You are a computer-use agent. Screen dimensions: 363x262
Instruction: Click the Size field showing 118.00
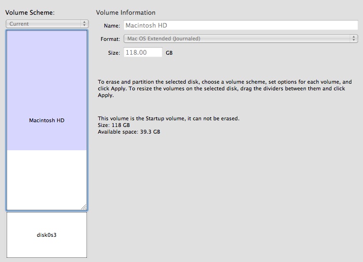point(143,52)
